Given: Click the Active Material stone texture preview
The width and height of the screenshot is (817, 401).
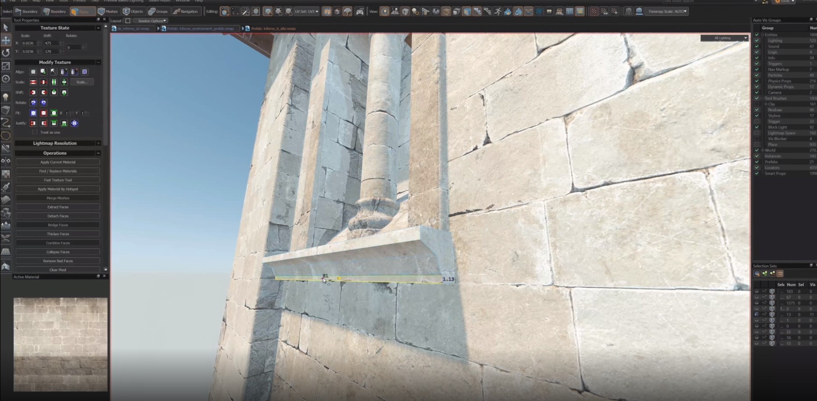Looking at the screenshot, I should pos(60,345).
